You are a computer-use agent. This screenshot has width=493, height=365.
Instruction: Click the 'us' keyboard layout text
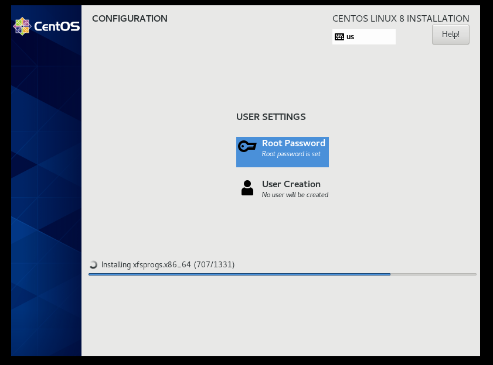click(x=351, y=37)
